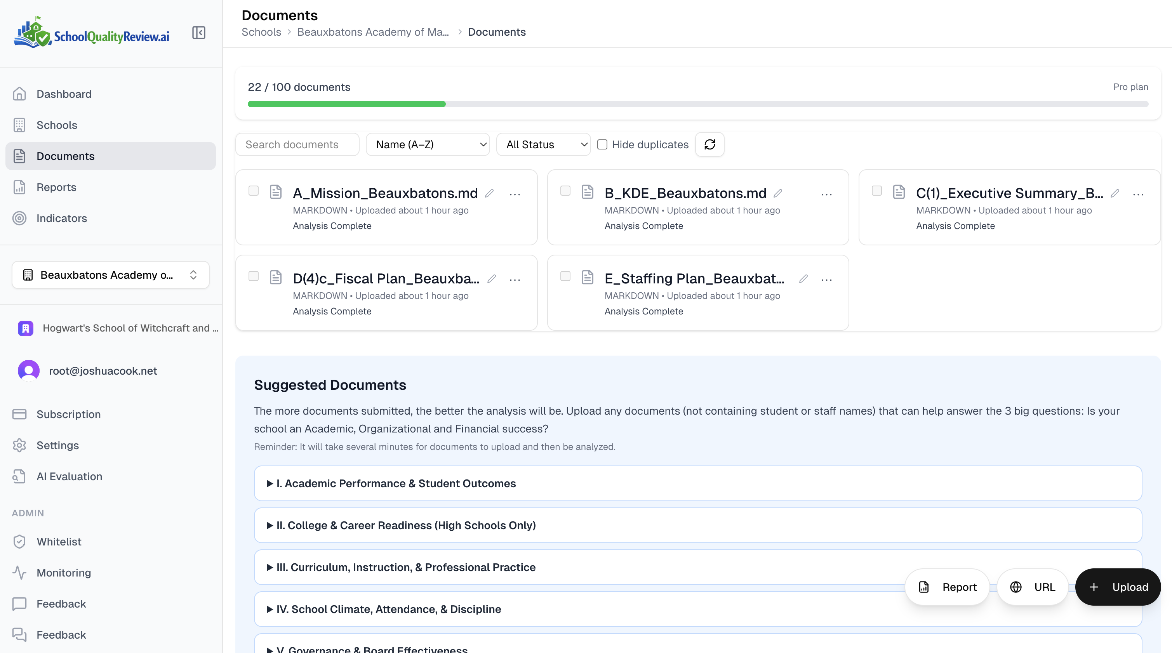Screen dimensions: 1172x653
Task: Open more options for B_KDE_Beauxbatons.md
Action: tap(826, 195)
